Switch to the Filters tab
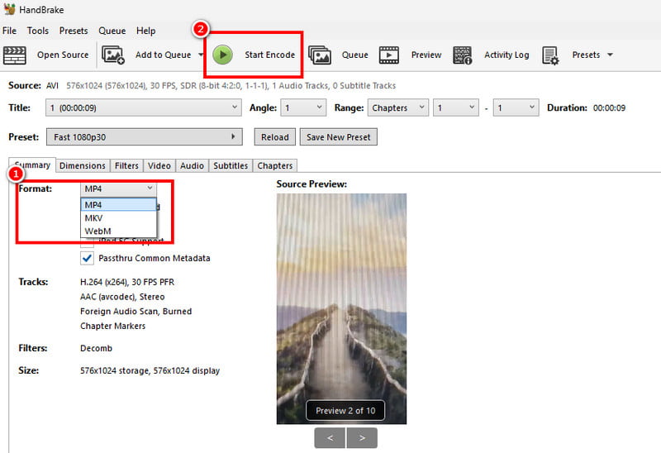The height and width of the screenshot is (453, 661). pyautogui.click(x=126, y=166)
